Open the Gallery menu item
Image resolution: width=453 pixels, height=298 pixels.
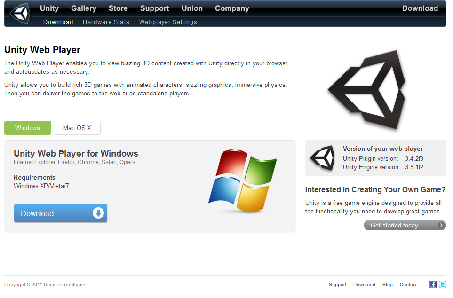84,8
